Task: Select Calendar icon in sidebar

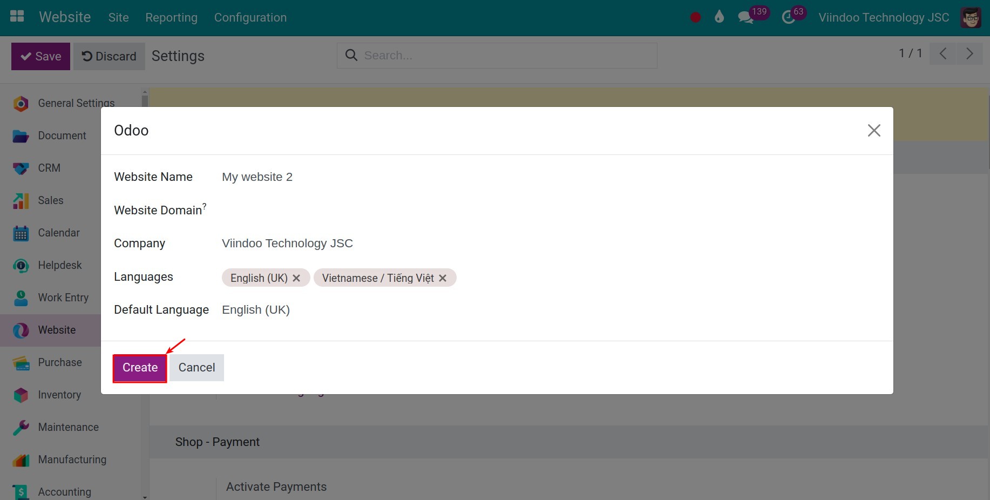Action: point(21,233)
